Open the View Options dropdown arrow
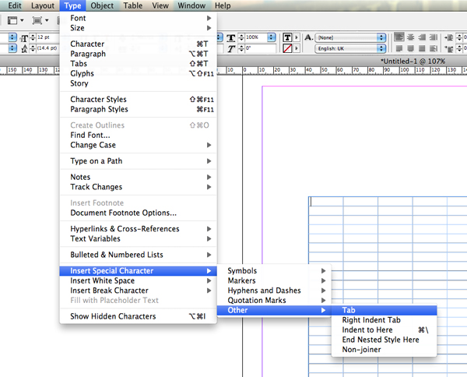467x377 pixels. (22, 20)
